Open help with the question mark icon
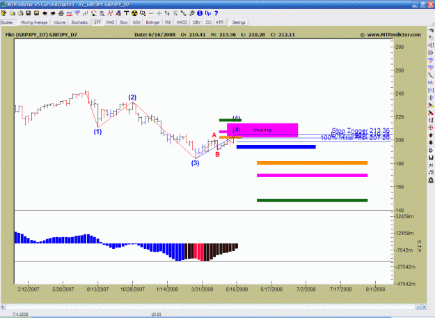Viewport: 435px width, 318px height. 216,13
